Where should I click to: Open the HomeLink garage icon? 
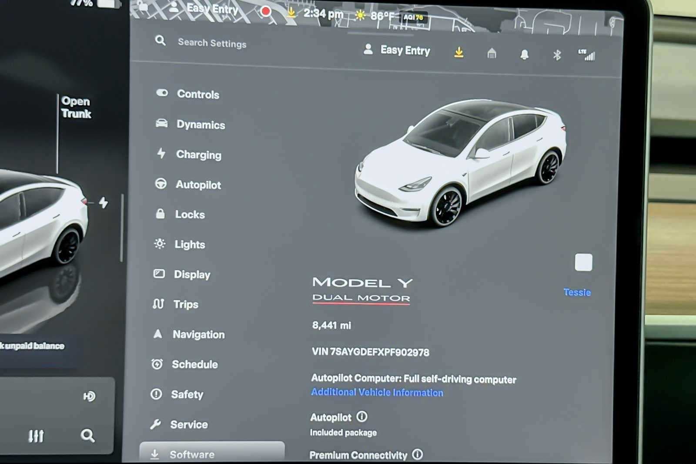point(492,54)
